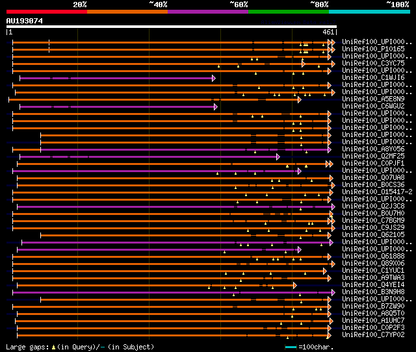Click the cyan ~100% identity legend segment
This screenshot has height=352, width=416.
[370, 12]
